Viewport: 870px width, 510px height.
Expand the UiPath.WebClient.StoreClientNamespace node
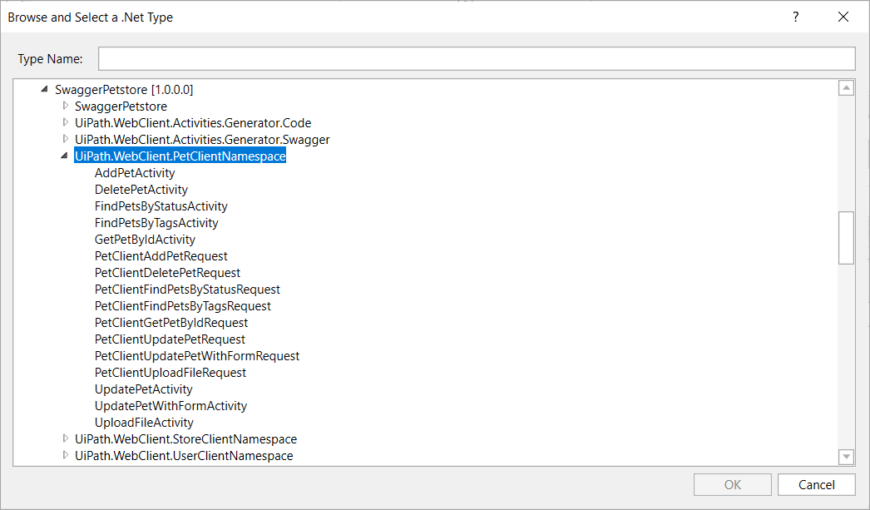65,438
